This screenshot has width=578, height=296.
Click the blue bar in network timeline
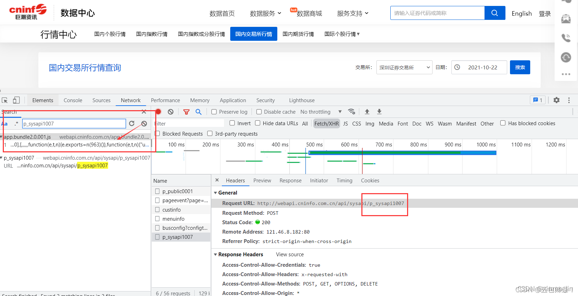[403, 153]
